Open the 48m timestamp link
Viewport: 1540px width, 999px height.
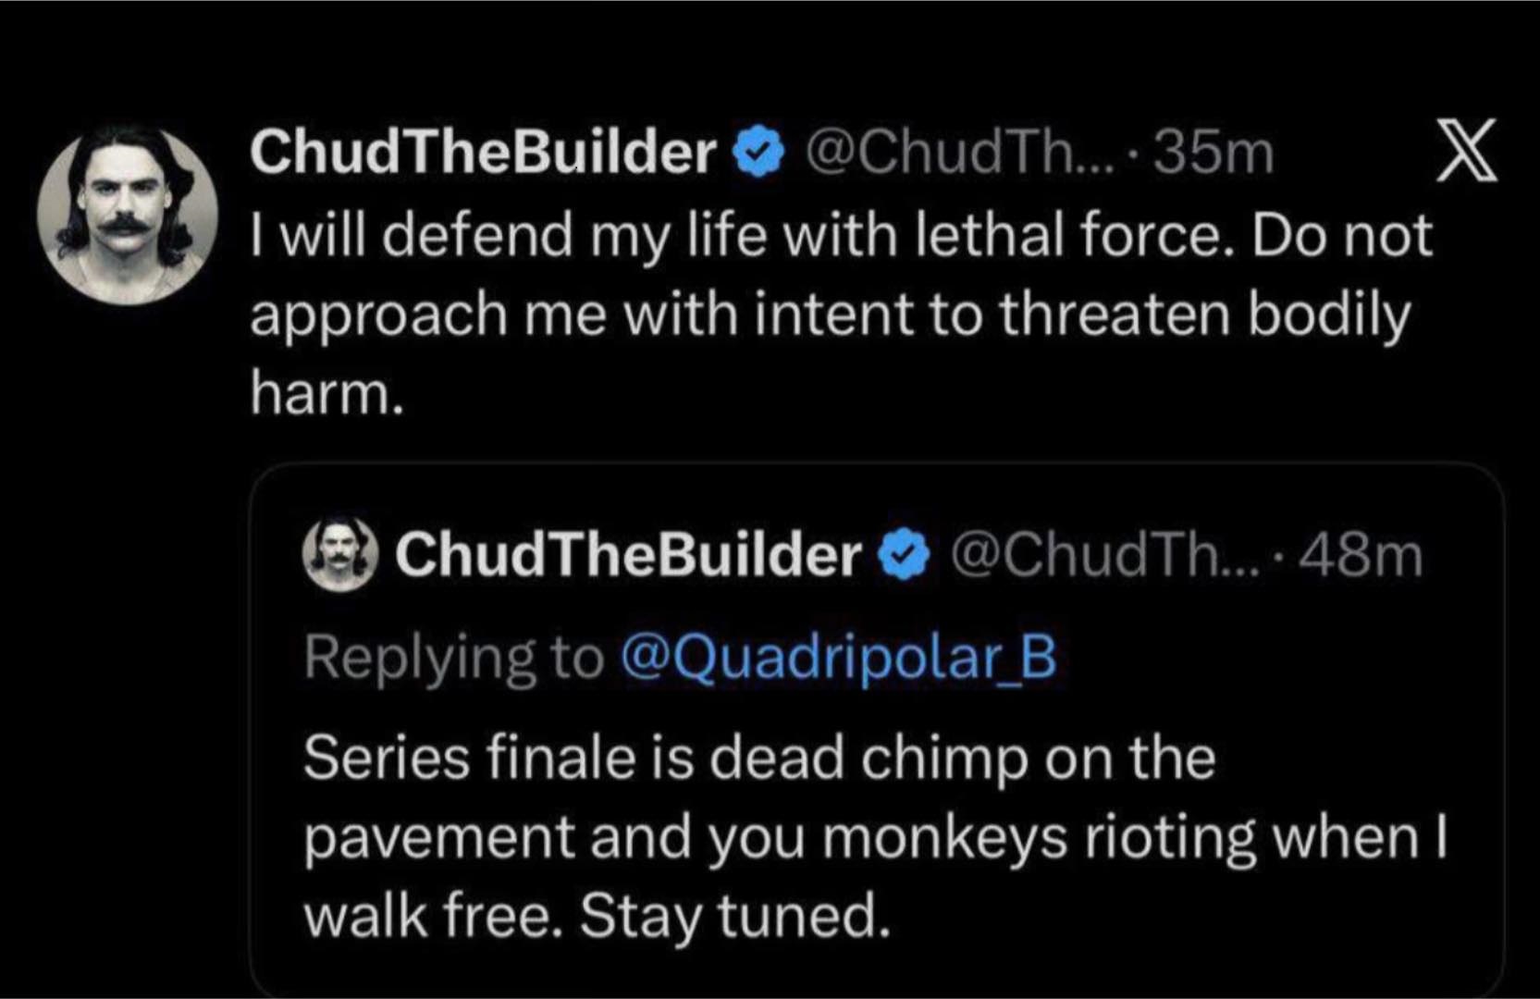click(x=1361, y=557)
